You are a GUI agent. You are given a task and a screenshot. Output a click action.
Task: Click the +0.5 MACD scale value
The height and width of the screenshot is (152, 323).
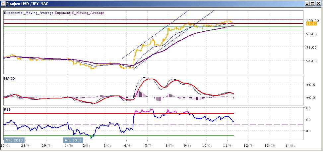pos(310,85)
